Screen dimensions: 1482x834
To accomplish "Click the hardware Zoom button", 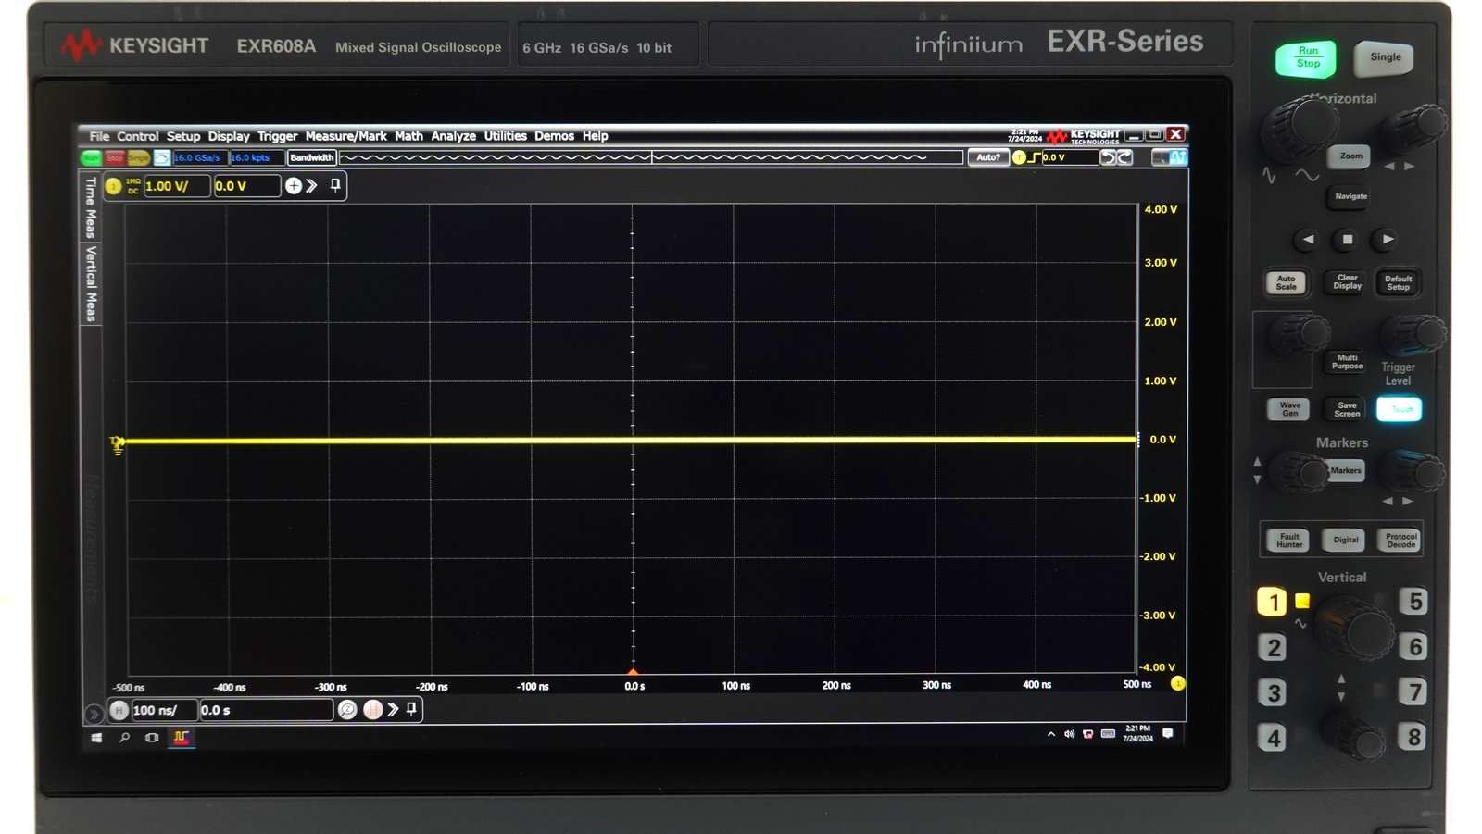I will (x=1350, y=156).
